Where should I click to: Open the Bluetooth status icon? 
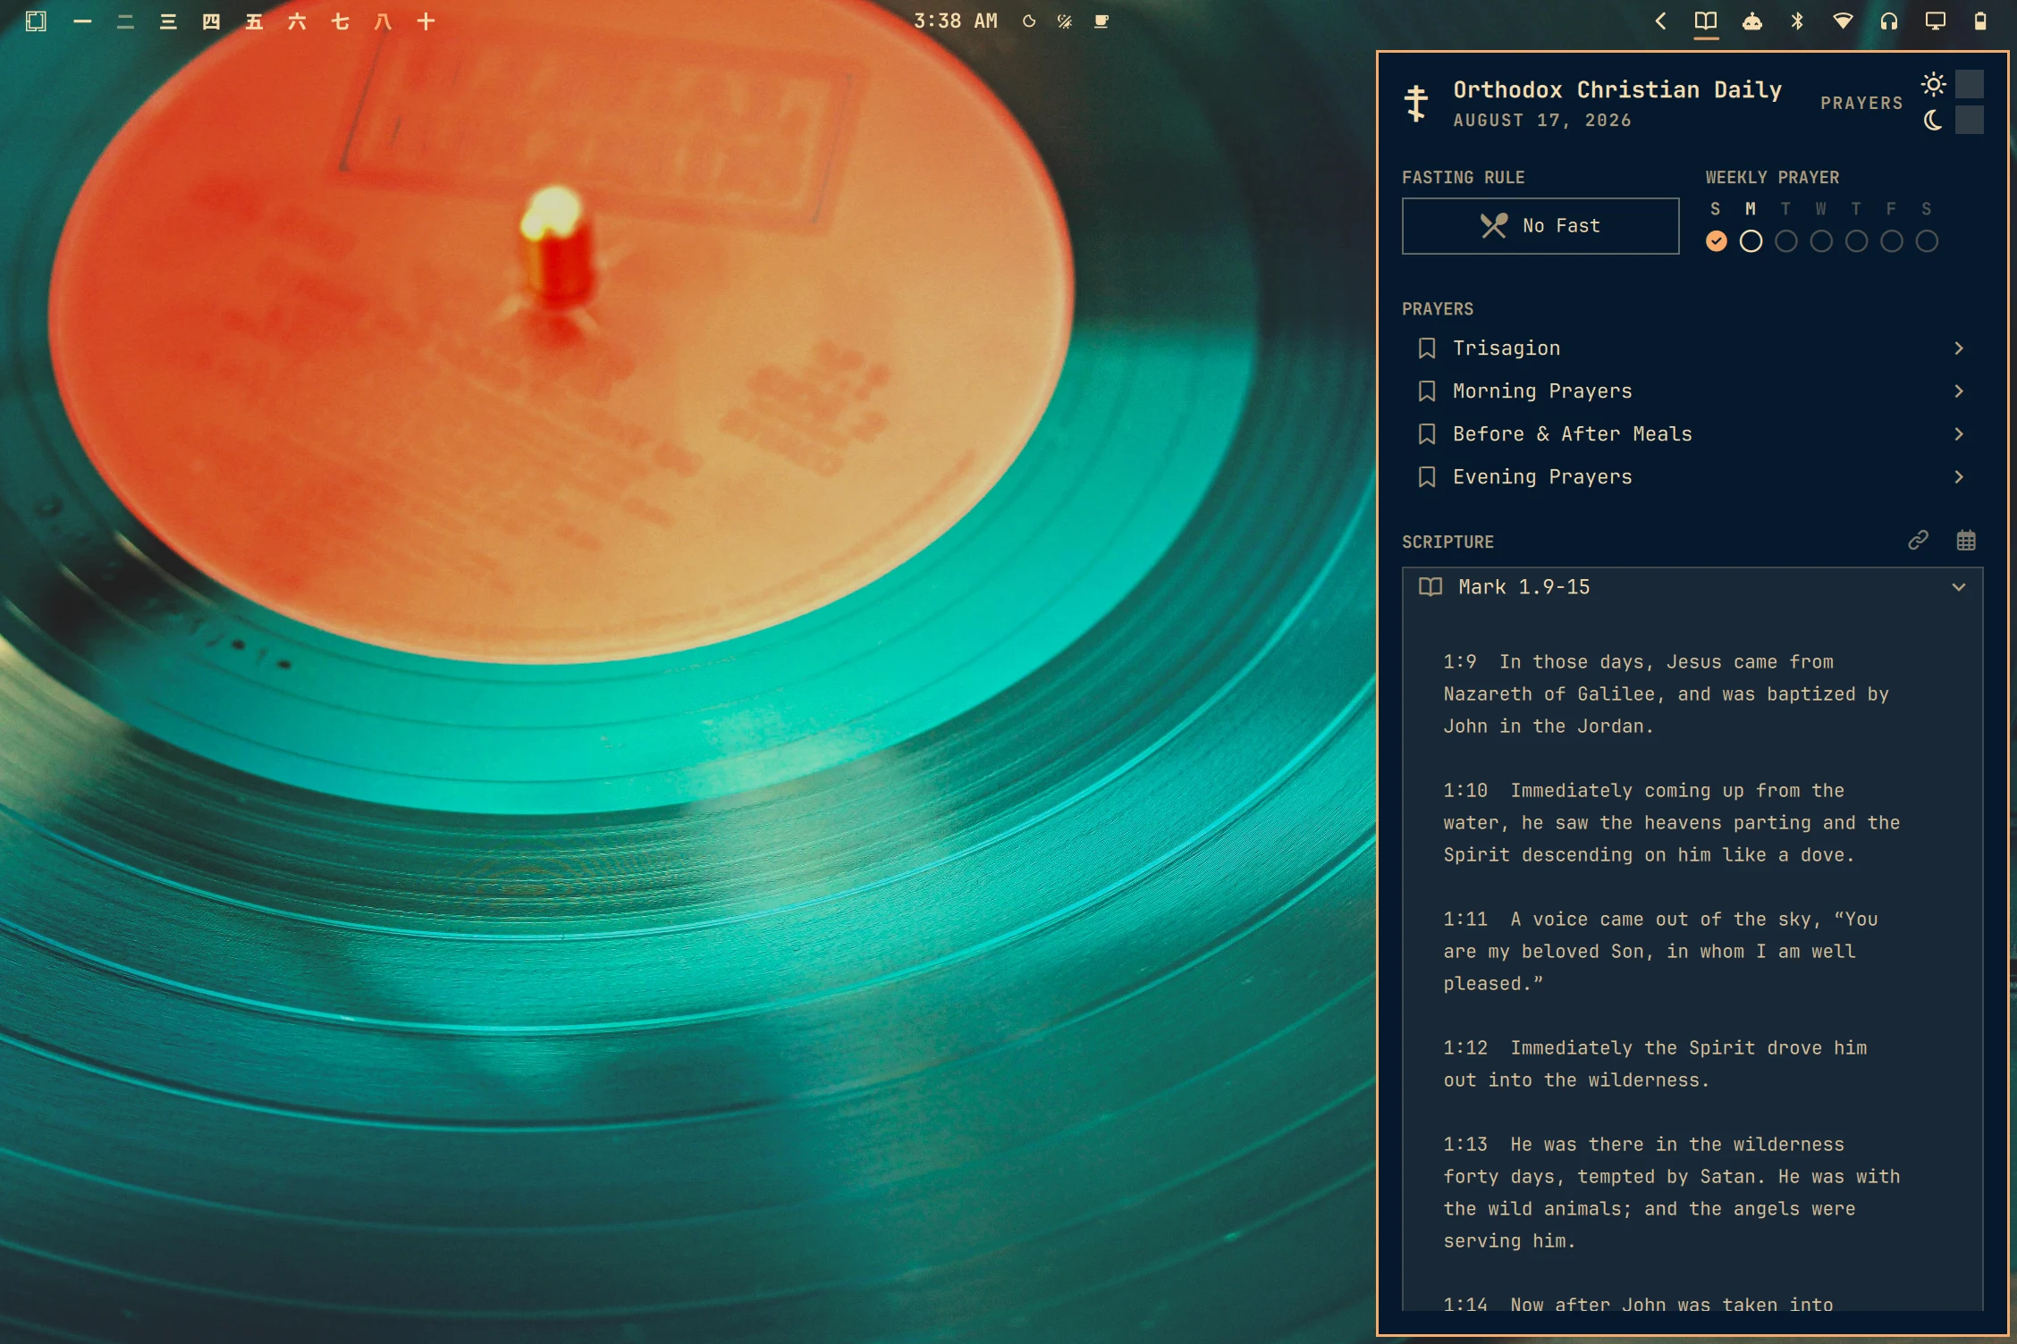click(1797, 21)
